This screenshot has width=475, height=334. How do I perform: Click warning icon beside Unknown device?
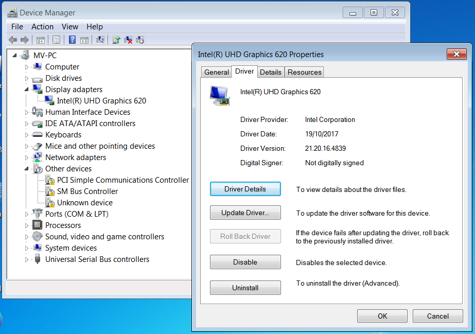pos(50,202)
